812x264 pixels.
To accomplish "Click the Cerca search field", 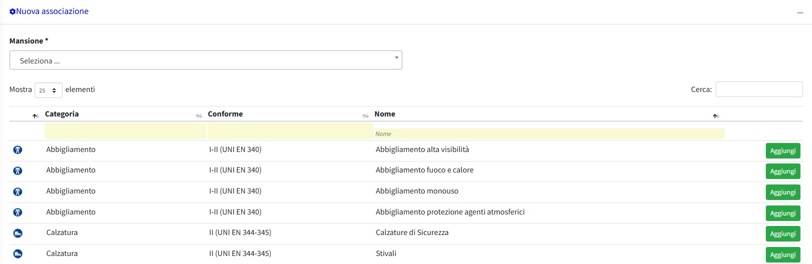I will click(x=759, y=89).
